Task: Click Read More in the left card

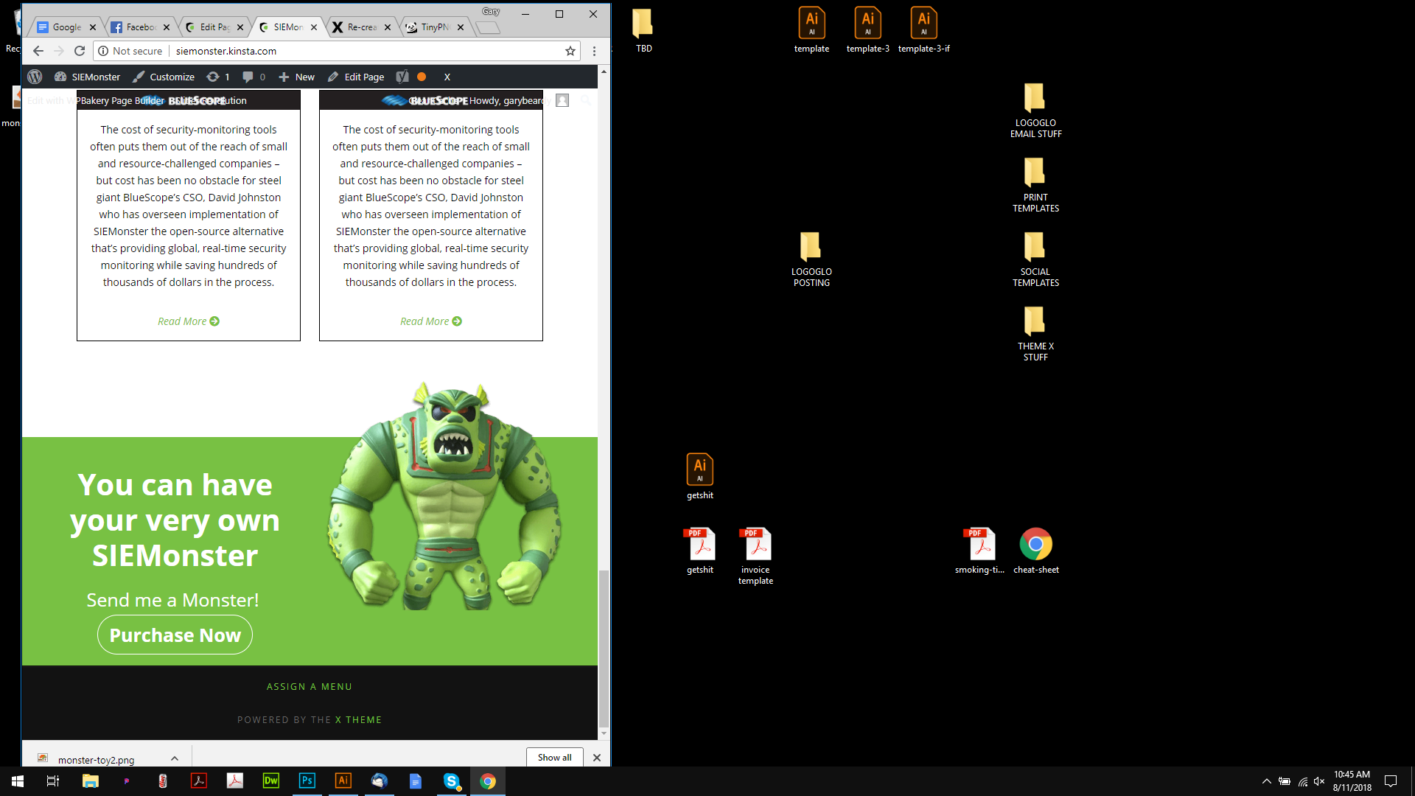Action: point(188,321)
